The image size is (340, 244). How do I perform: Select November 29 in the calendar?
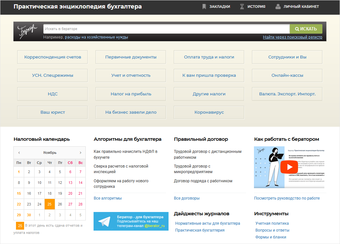tap(19, 215)
